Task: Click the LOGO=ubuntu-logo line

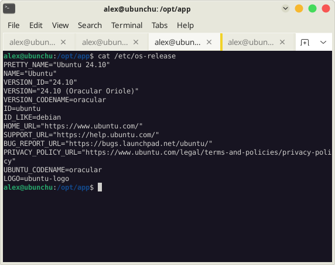Action: pyautogui.click(x=36, y=179)
